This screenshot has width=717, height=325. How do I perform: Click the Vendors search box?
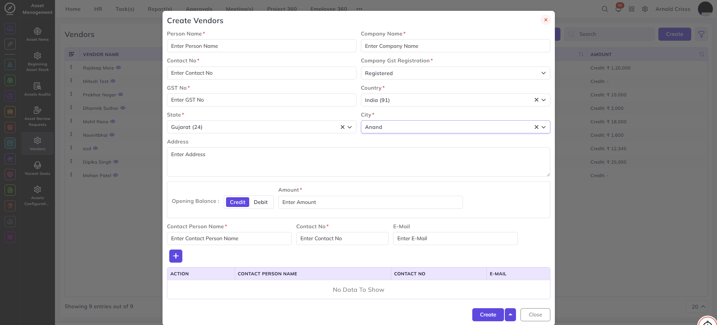[x=609, y=34]
